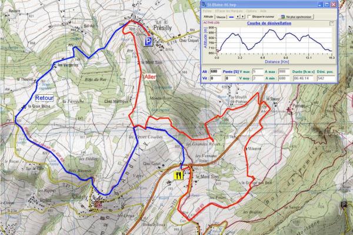
Task: Click the Aller label on the map
Action: (x=150, y=77)
